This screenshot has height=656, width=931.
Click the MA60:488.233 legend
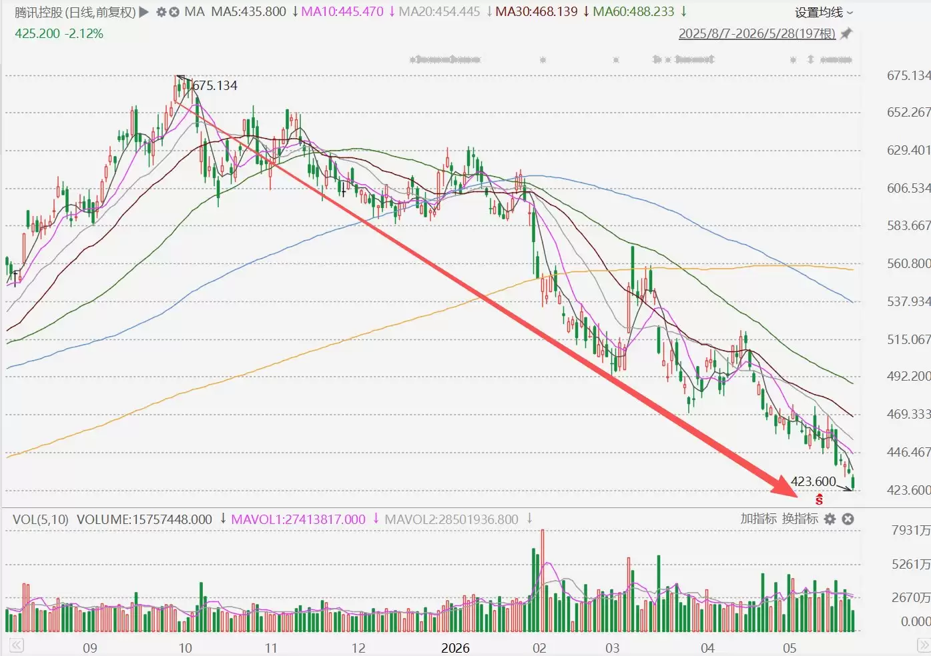click(x=633, y=12)
